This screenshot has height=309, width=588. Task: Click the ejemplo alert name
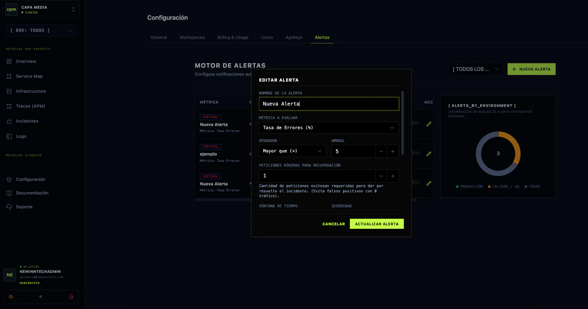pos(208,154)
